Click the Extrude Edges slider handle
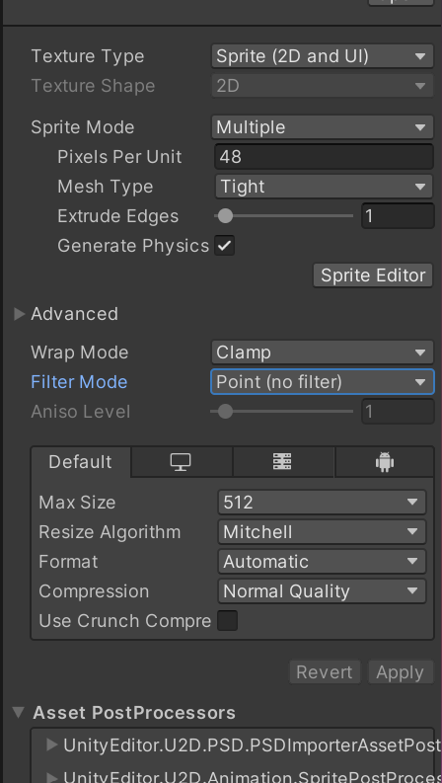Screen dimensions: 442x783 226,216
